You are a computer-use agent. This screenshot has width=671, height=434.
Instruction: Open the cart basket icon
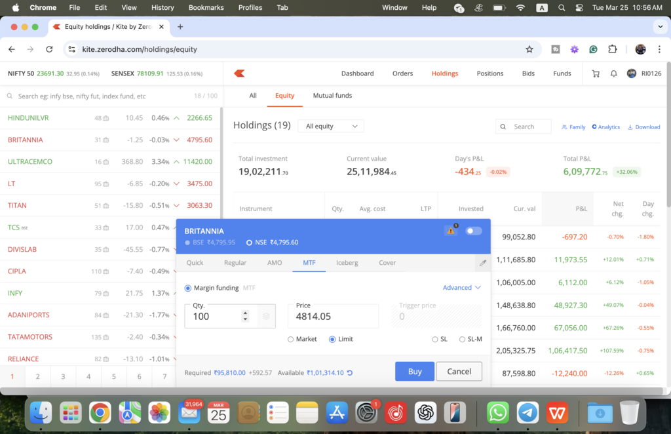point(595,73)
